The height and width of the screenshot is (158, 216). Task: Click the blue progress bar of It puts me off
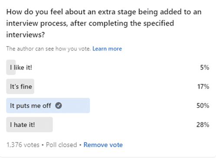click(x=48, y=105)
